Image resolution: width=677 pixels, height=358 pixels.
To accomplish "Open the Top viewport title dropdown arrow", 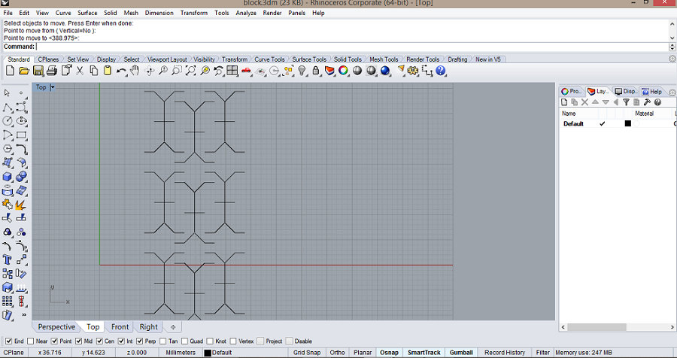I will (x=52, y=87).
